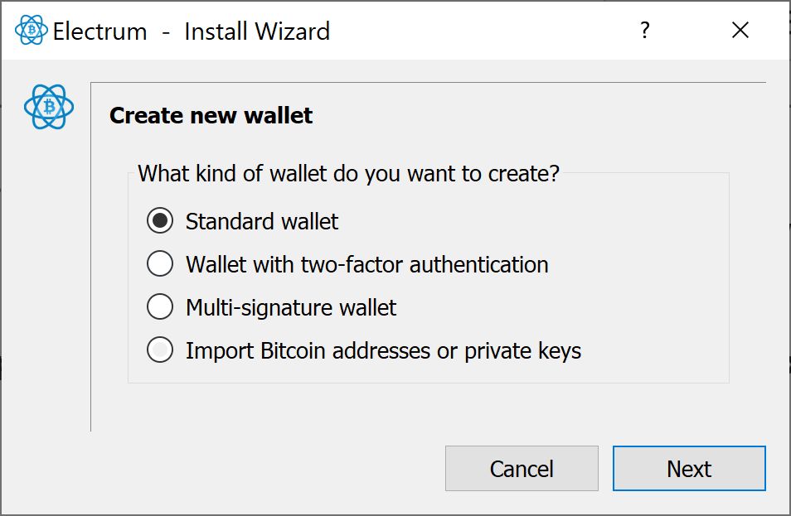Click the Electrum logo beside the wizard panel
The width and height of the screenshot is (791, 516).
click(x=49, y=107)
